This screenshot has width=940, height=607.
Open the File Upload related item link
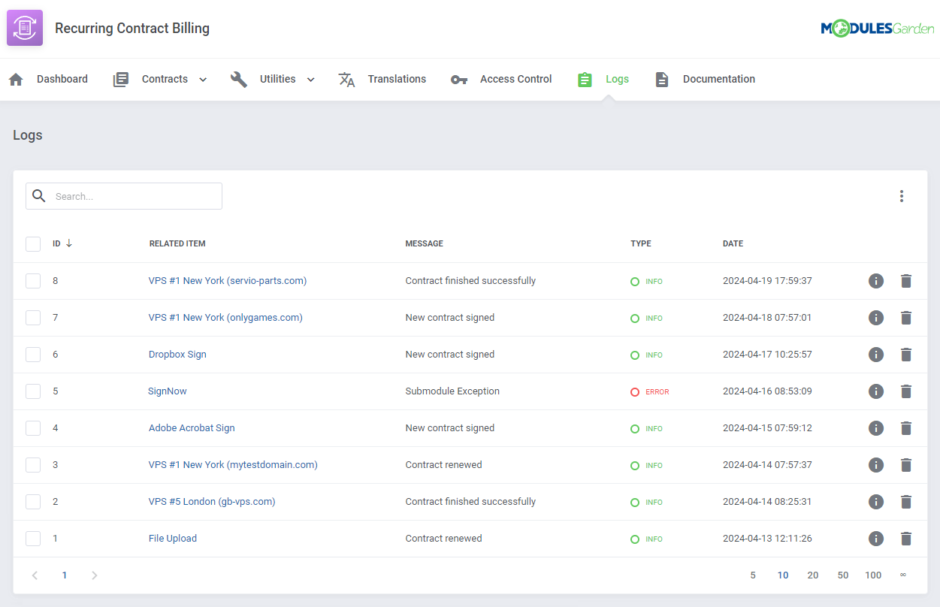[173, 539]
